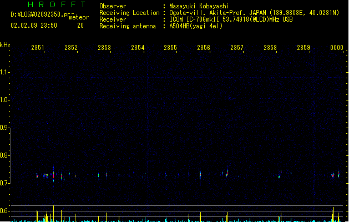The image size is (349, 222).
Task: Click the 0.8 kHz frequency label
Action: click(x=4, y=155)
